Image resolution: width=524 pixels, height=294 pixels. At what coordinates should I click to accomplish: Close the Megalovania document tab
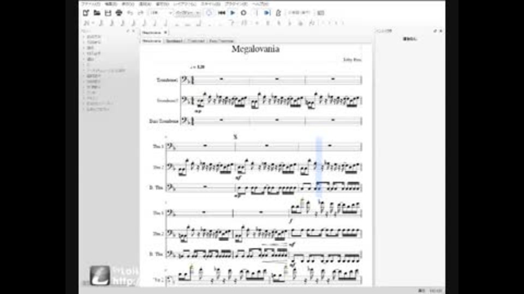click(x=165, y=33)
